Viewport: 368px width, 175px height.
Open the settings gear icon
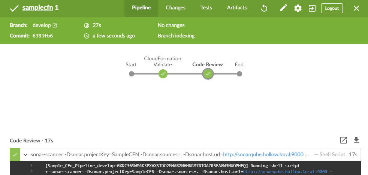(x=298, y=8)
